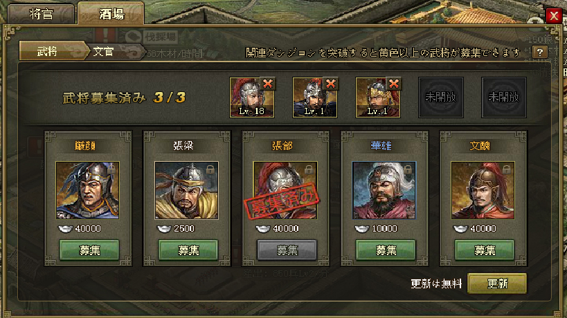Viewport: 567px width, 318px height.
Task: Click the first 未開放 locked slot
Action: click(x=441, y=97)
